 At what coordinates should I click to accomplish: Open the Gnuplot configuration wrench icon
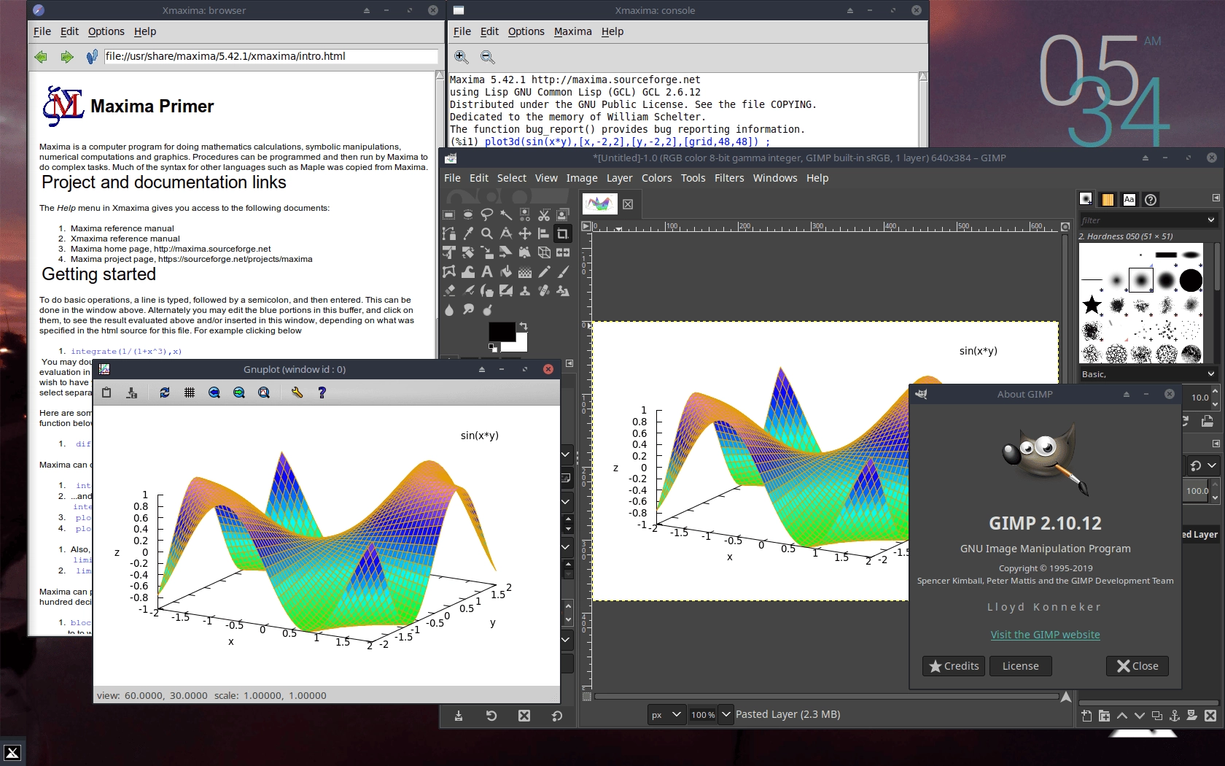(297, 392)
